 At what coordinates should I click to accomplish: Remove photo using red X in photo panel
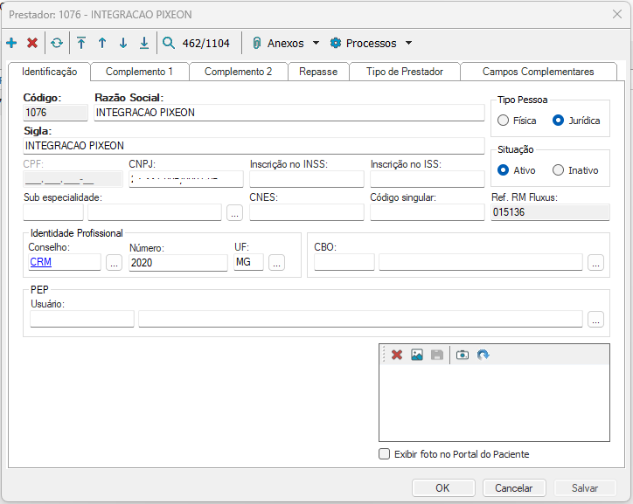(x=397, y=355)
